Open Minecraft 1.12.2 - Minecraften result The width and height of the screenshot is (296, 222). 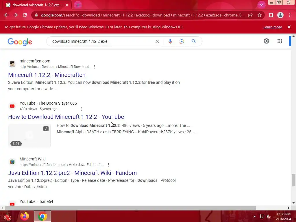tap(47, 75)
